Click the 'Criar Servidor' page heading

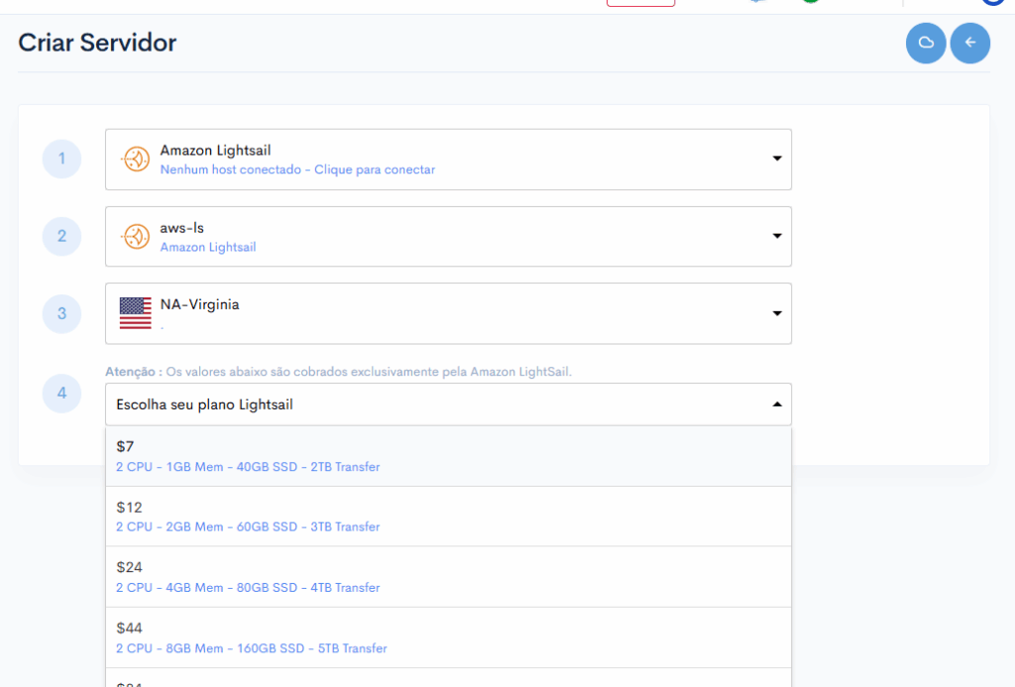coord(97,43)
